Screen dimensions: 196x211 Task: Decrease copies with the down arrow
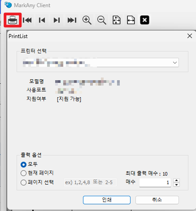click(176, 185)
